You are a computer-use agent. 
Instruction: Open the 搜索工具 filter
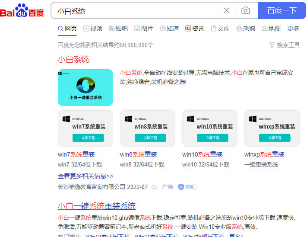(x=284, y=45)
